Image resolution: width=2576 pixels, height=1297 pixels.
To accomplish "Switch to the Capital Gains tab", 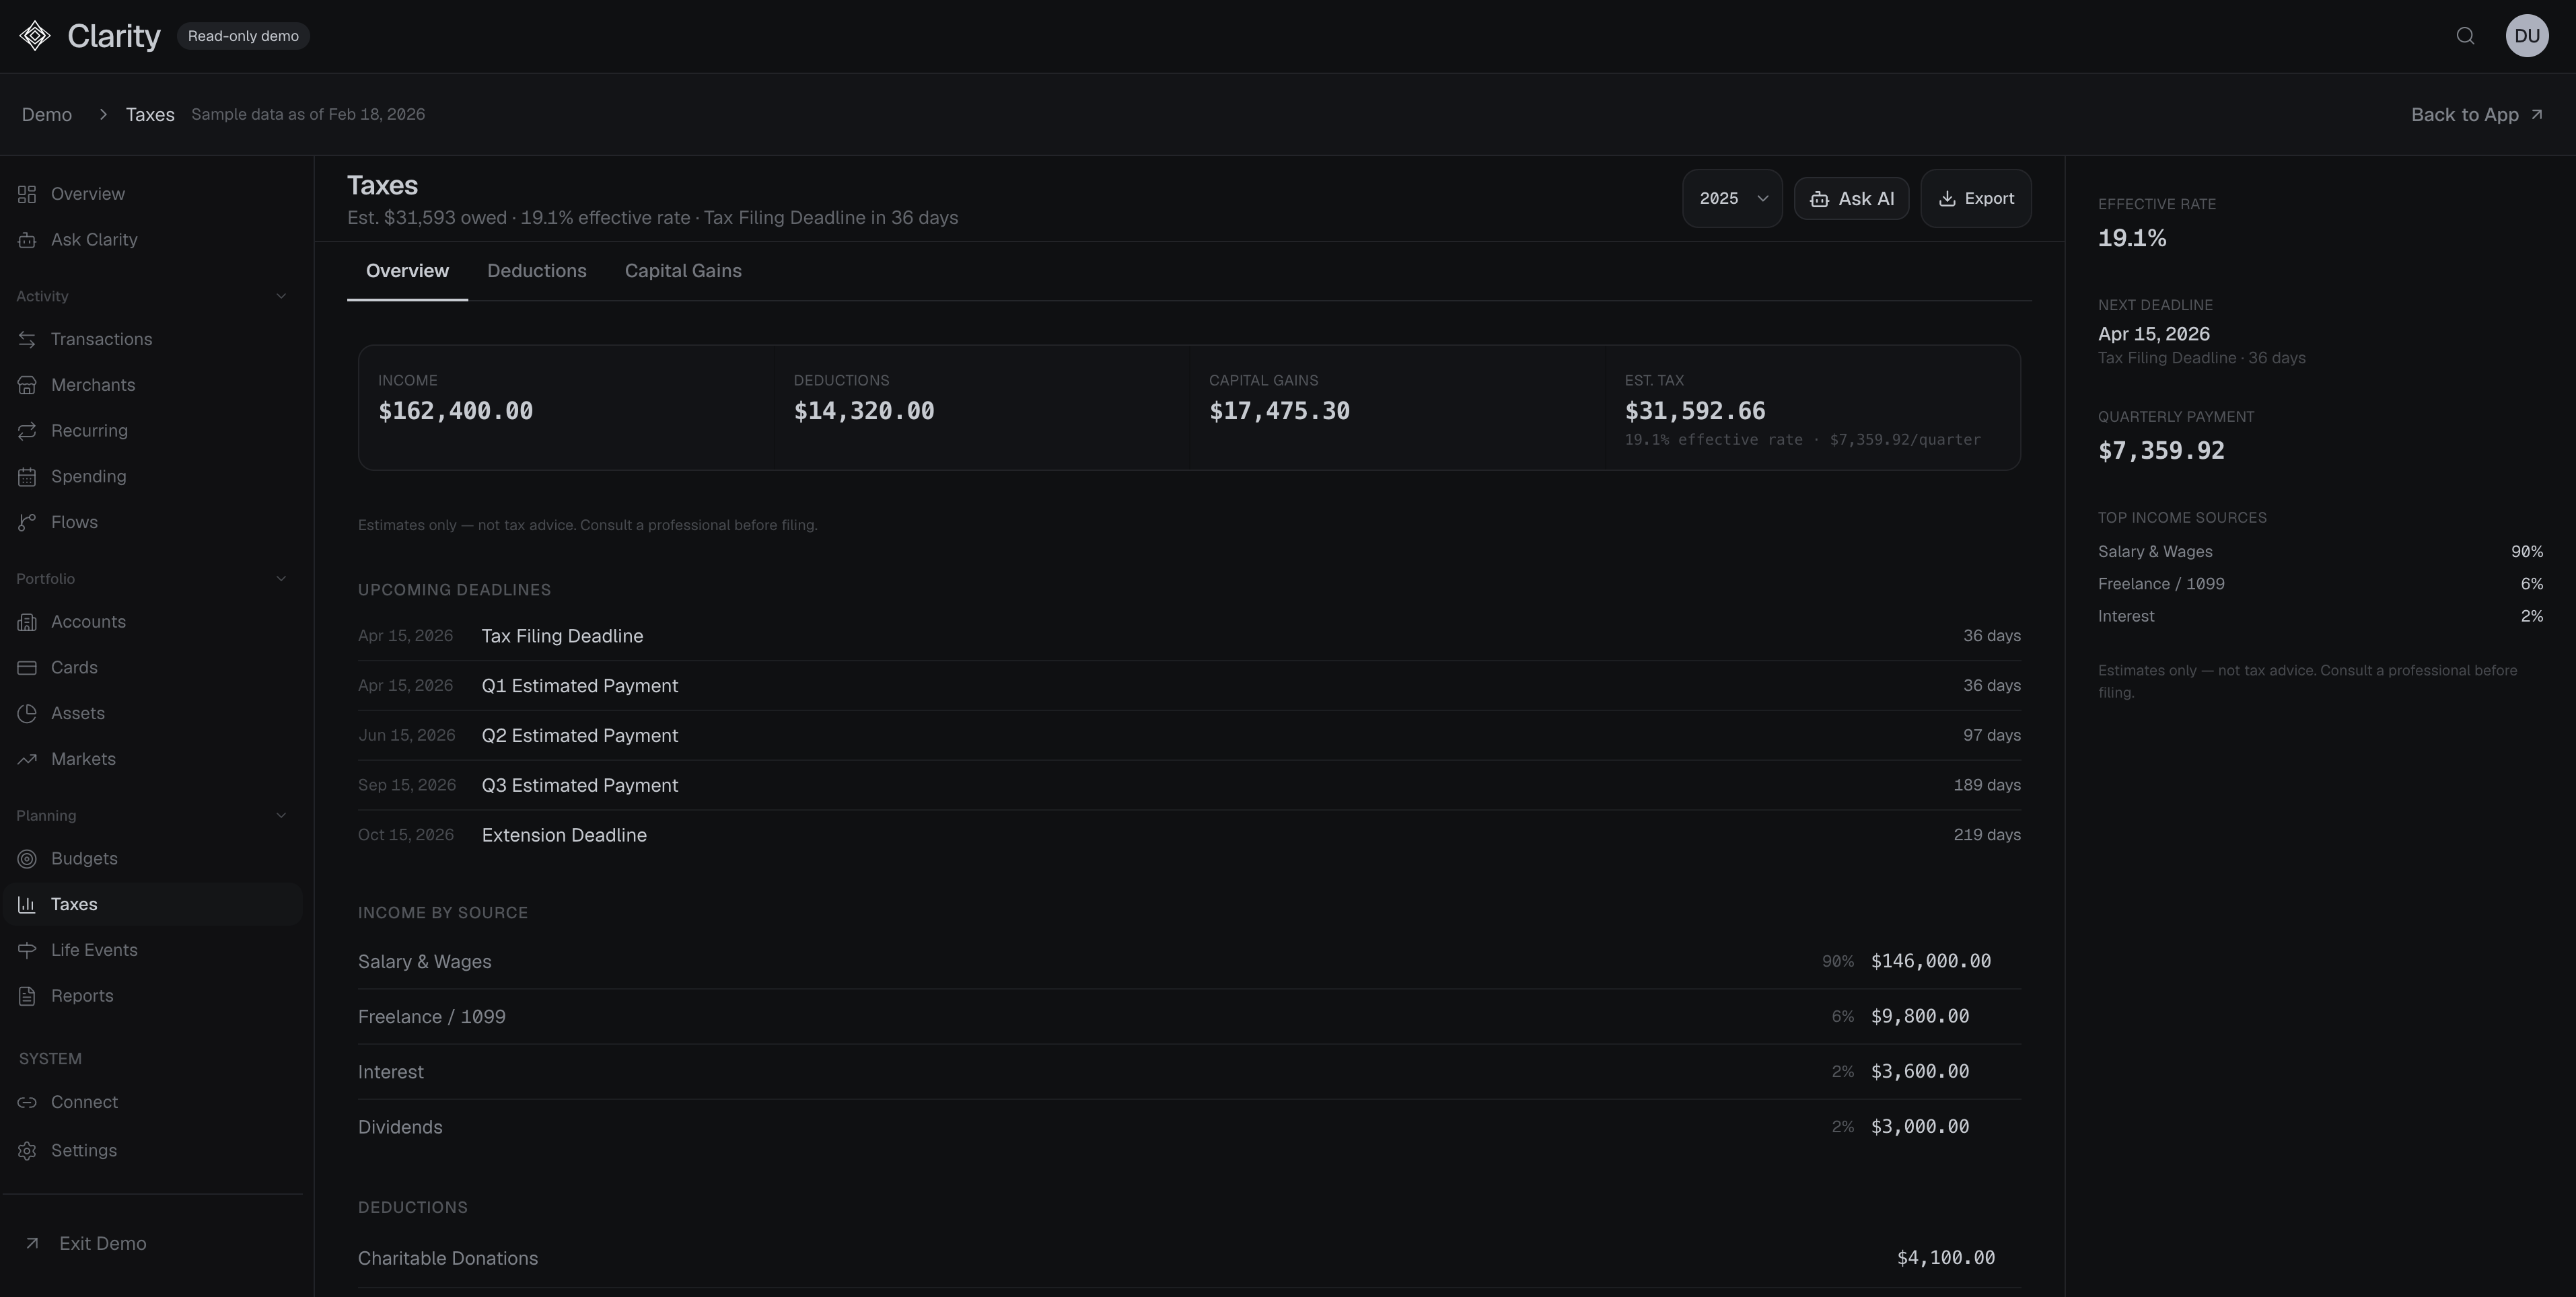I will tap(683, 270).
